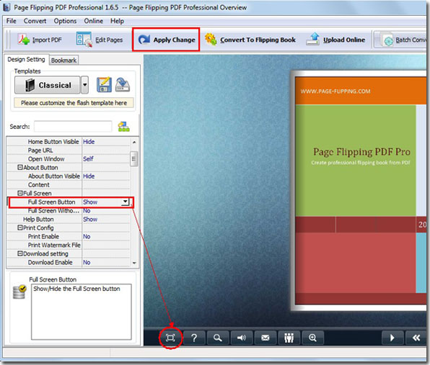Click the Import PDF toolbar button

(x=40, y=40)
